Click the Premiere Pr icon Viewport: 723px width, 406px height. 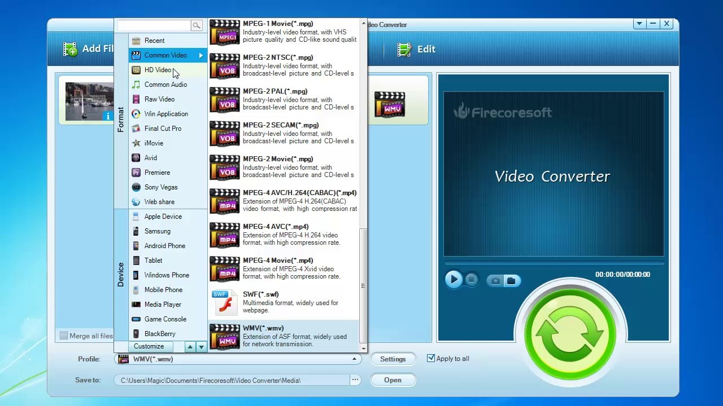(136, 173)
